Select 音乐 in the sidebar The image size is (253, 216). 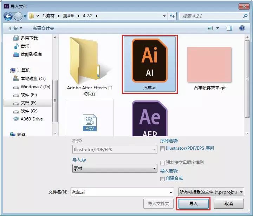21,46
